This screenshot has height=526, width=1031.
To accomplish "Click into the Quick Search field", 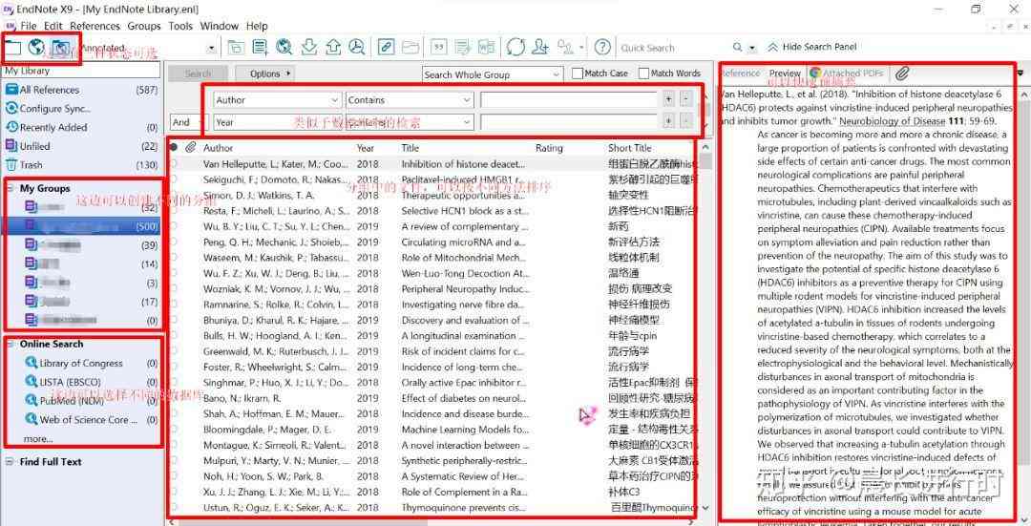I will 675,48.
